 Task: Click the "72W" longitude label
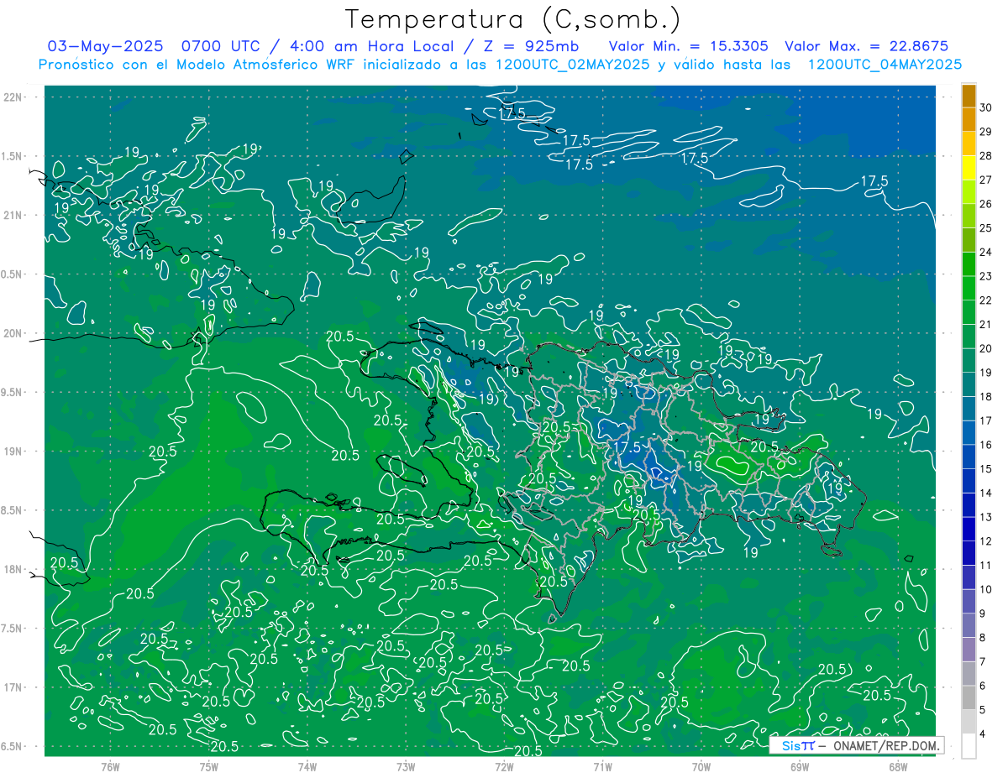click(x=504, y=766)
